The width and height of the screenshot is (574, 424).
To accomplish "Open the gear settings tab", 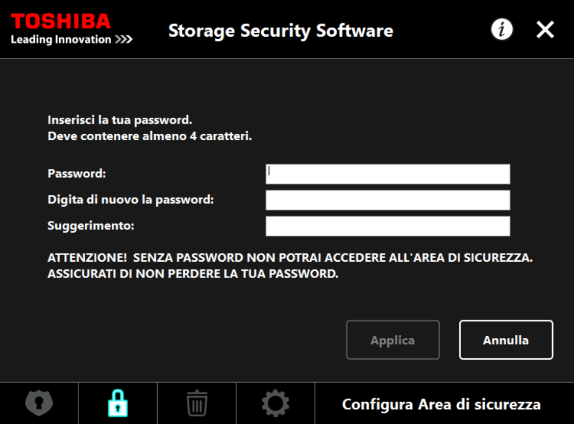I will (x=276, y=403).
